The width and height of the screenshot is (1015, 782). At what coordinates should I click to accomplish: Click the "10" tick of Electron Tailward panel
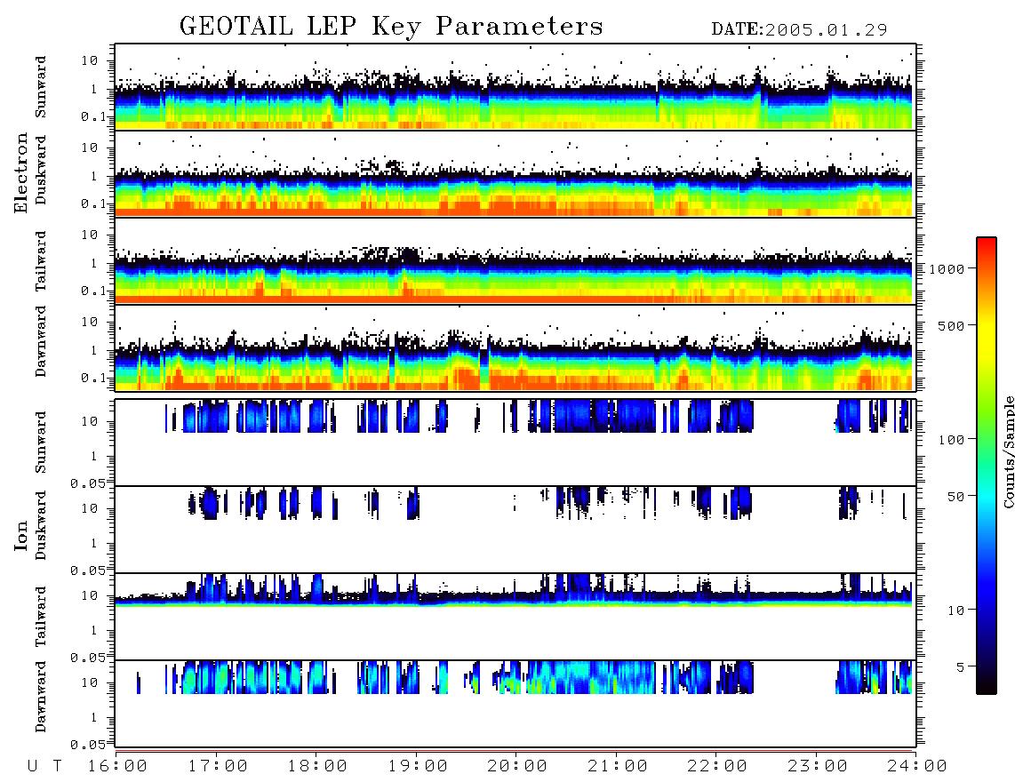[90, 235]
